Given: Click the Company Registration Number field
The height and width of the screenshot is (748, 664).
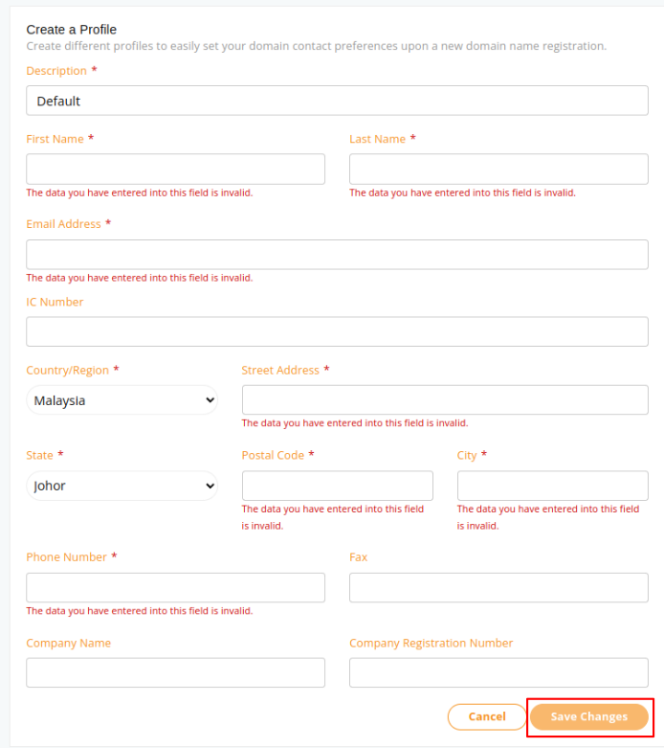Looking at the screenshot, I should point(498,672).
